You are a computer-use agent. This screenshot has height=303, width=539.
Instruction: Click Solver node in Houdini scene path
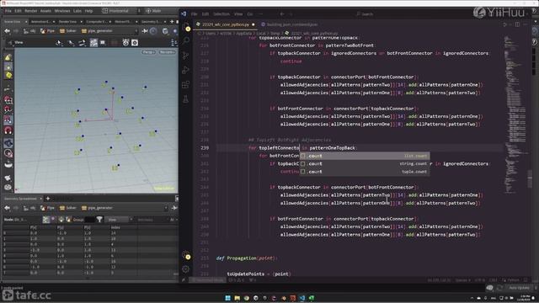67,31
